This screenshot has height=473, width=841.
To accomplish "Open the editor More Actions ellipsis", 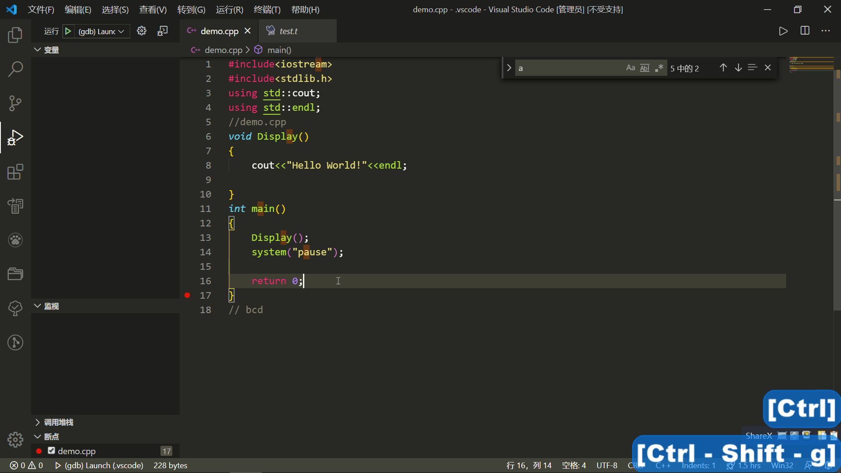I will tap(826, 31).
